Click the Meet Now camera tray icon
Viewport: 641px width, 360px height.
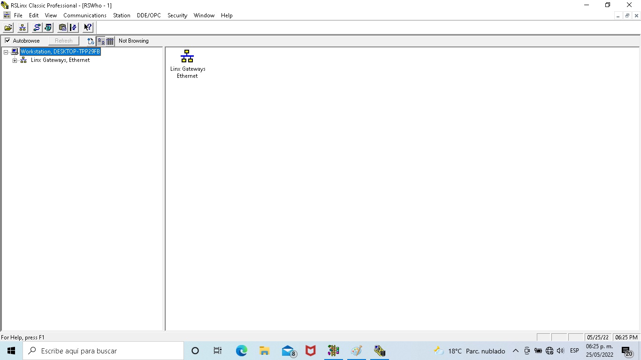(527, 351)
